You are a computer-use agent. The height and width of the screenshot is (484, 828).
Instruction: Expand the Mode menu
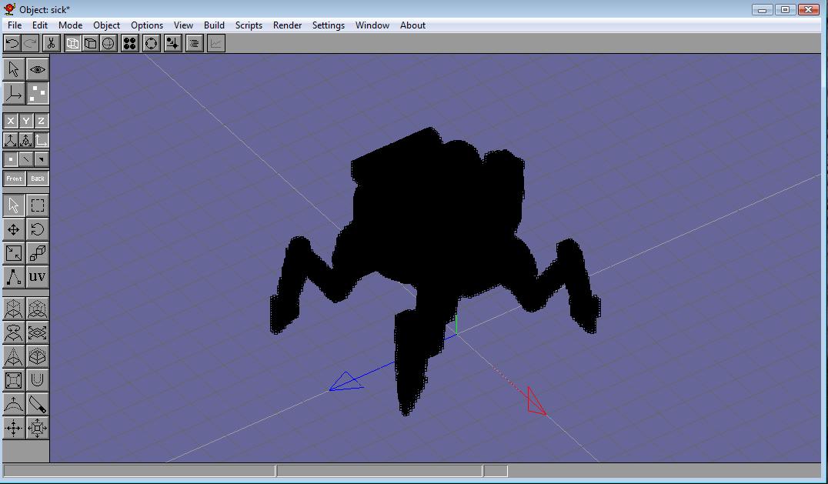tap(70, 25)
